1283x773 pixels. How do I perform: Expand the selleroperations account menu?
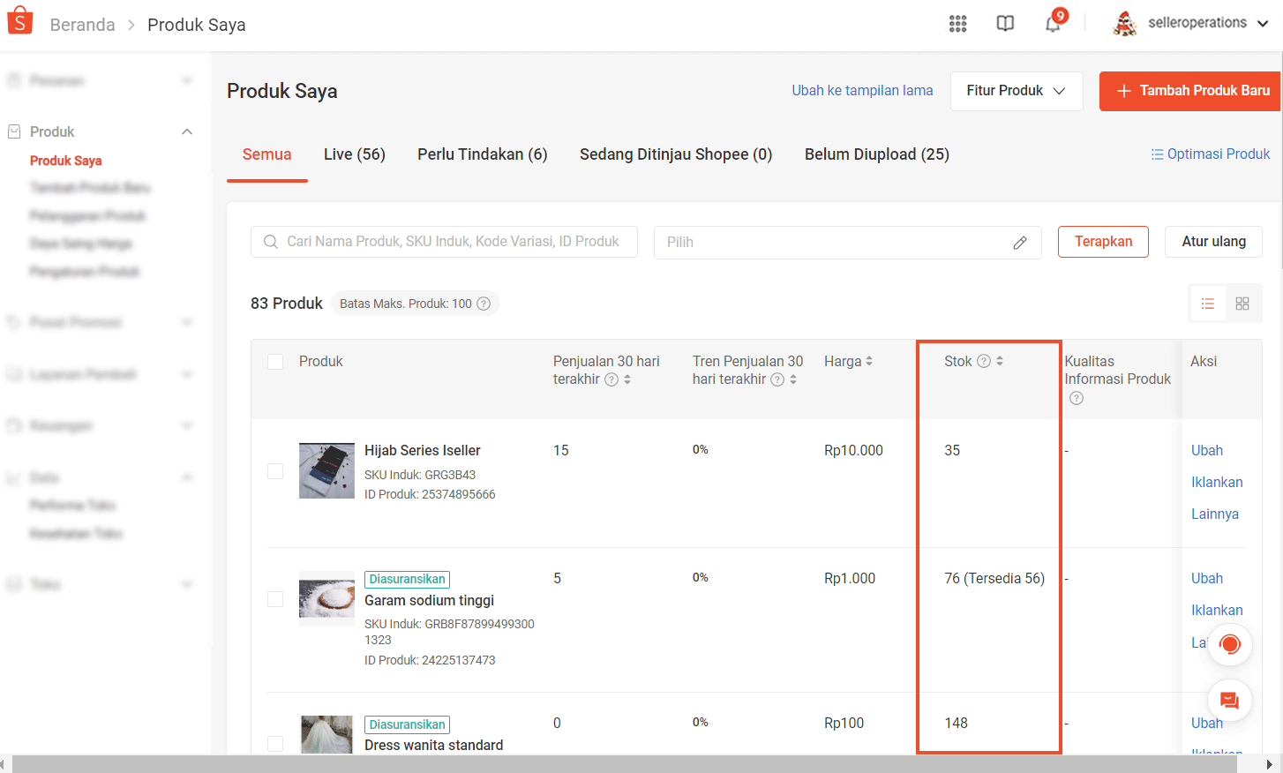tap(1191, 23)
